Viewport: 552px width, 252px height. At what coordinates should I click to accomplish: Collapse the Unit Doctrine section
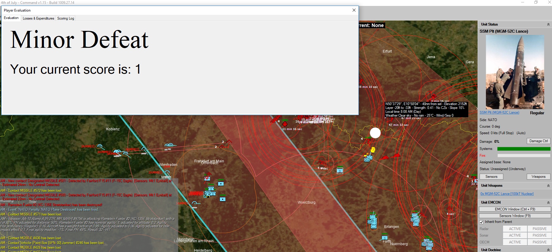pyautogui.click(x=548, y=250)
